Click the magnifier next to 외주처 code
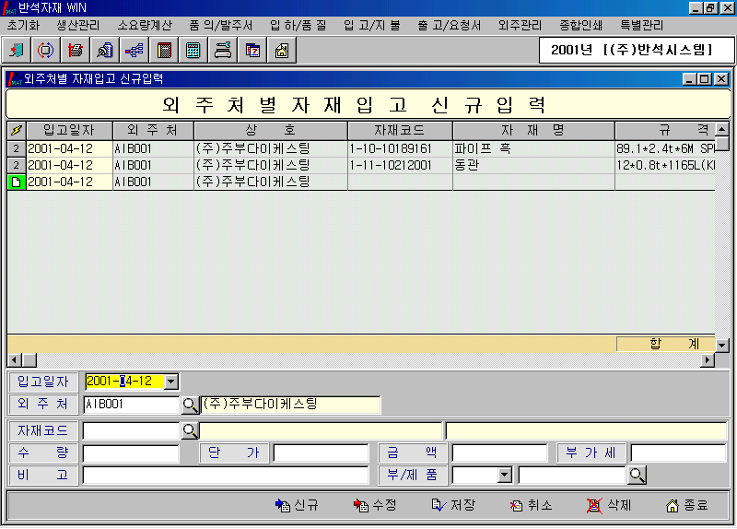Image resolution: width=737 pixels, height=529 pixels. click(190, 405)
